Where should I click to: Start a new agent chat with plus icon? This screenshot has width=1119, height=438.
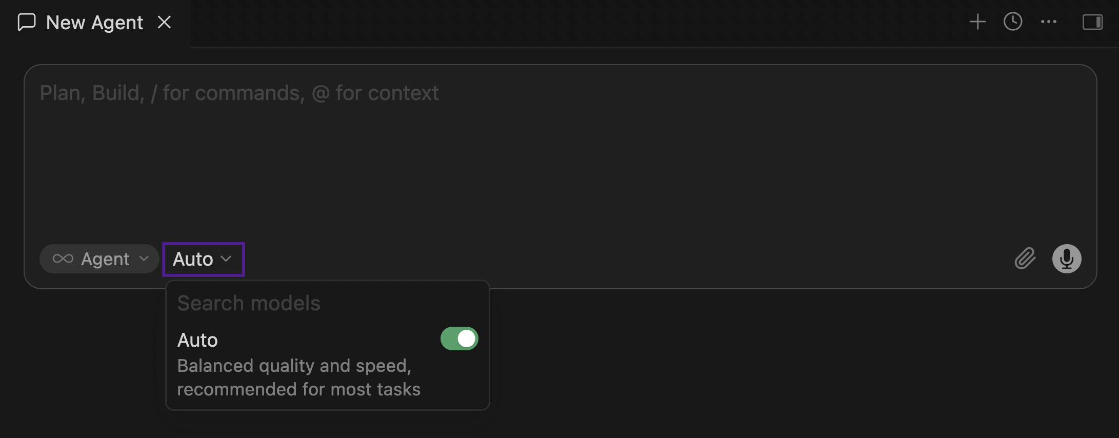[x=977, y=22]
